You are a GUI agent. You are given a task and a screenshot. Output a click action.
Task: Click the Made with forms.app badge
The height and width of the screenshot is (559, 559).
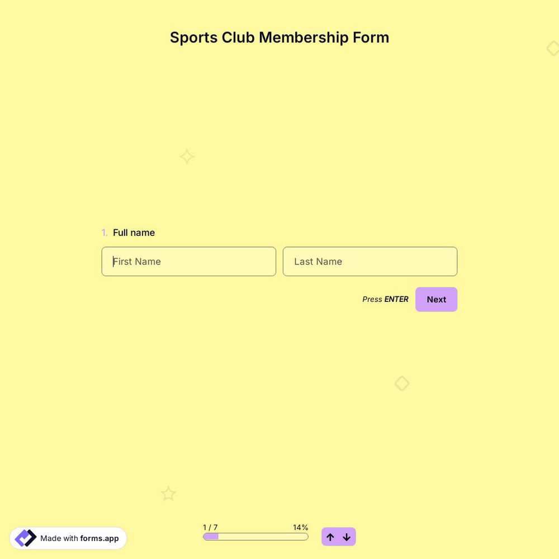68,538
